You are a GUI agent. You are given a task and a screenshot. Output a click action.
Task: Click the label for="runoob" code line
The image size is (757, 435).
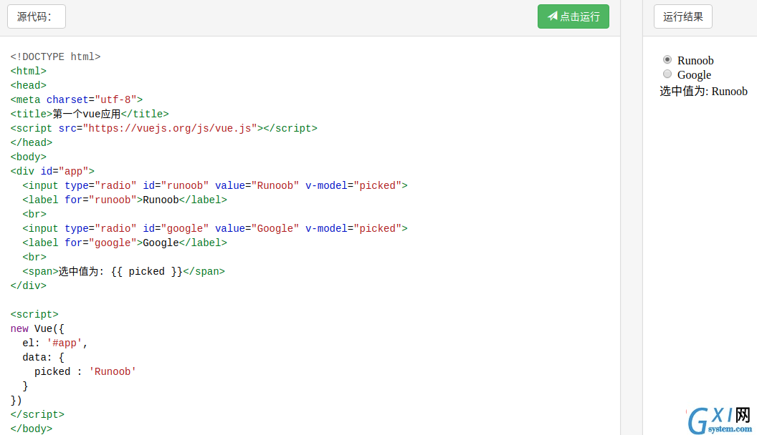pyautogui.click(x=125, y=200)
